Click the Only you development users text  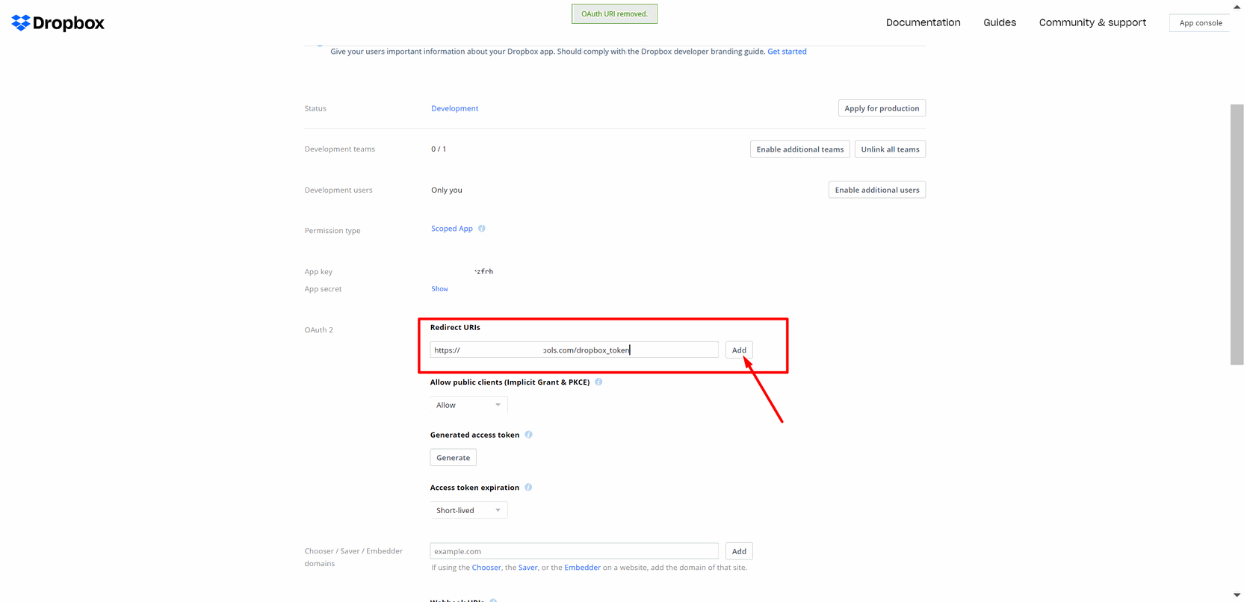click(447, 190)
